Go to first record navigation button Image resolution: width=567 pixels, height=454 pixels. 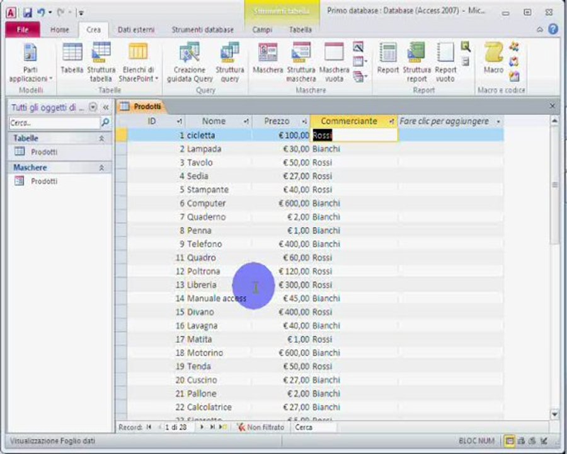tap(149, 428)
